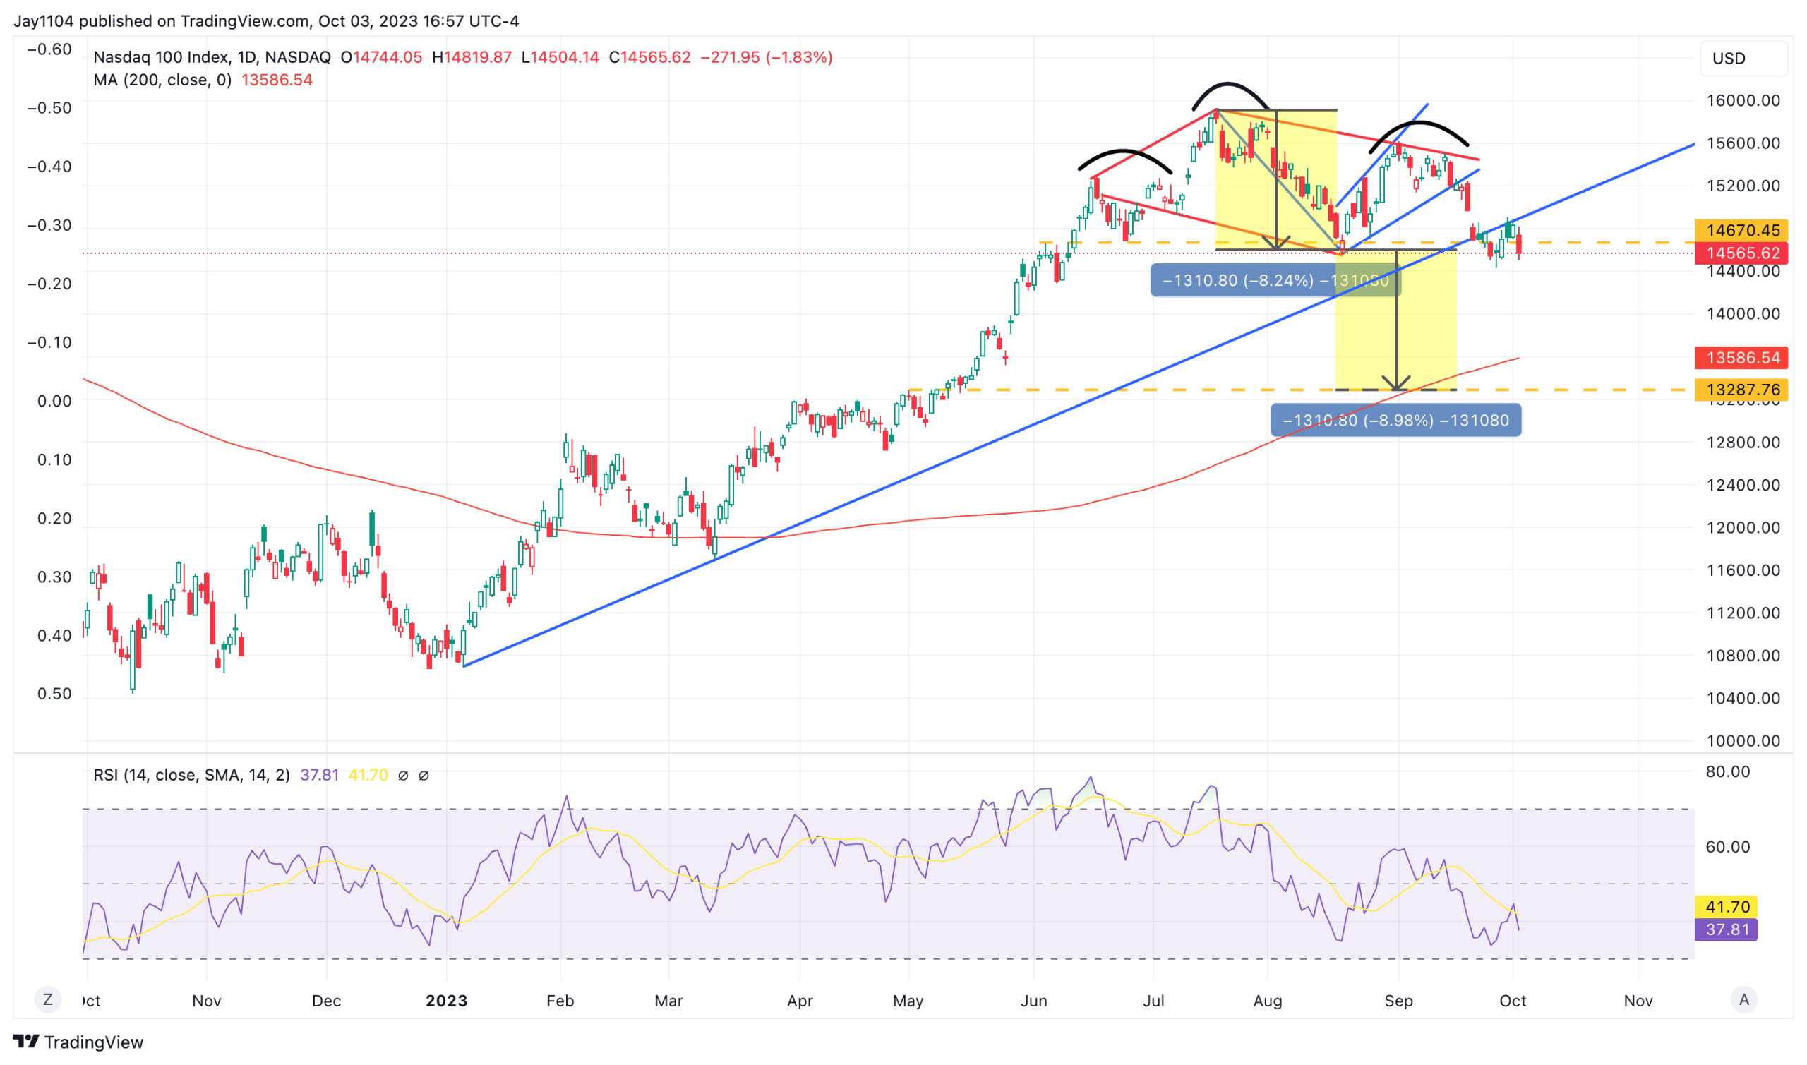
Task: Click the -1310.80 (-8.24%) measurement box
Action: [x=1275, y=280]
